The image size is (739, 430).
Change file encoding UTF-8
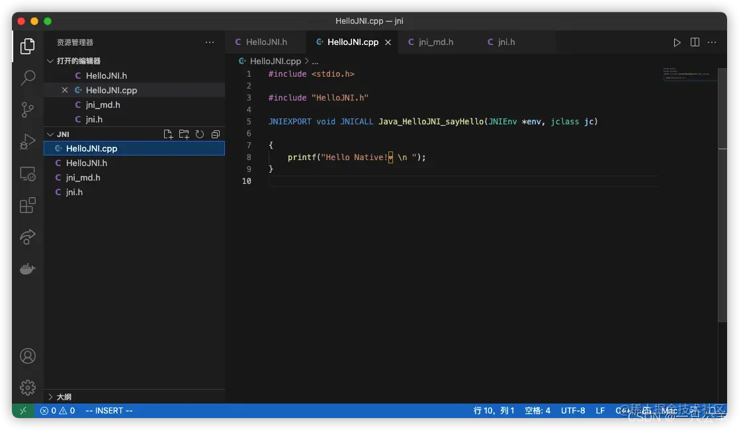pyautogui.click(x=573, y=411)
